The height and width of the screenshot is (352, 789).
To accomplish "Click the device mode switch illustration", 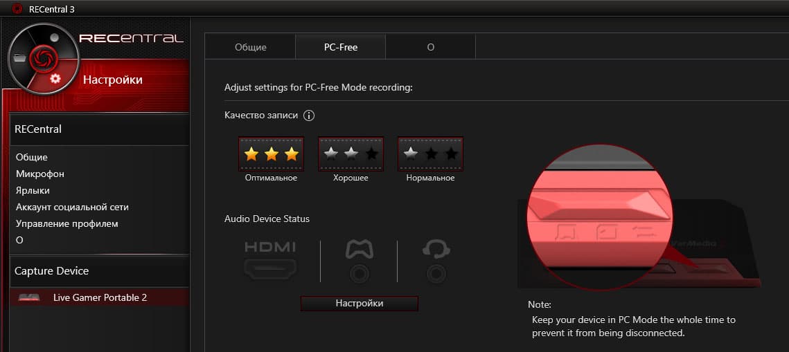I will tap(599, 217).
